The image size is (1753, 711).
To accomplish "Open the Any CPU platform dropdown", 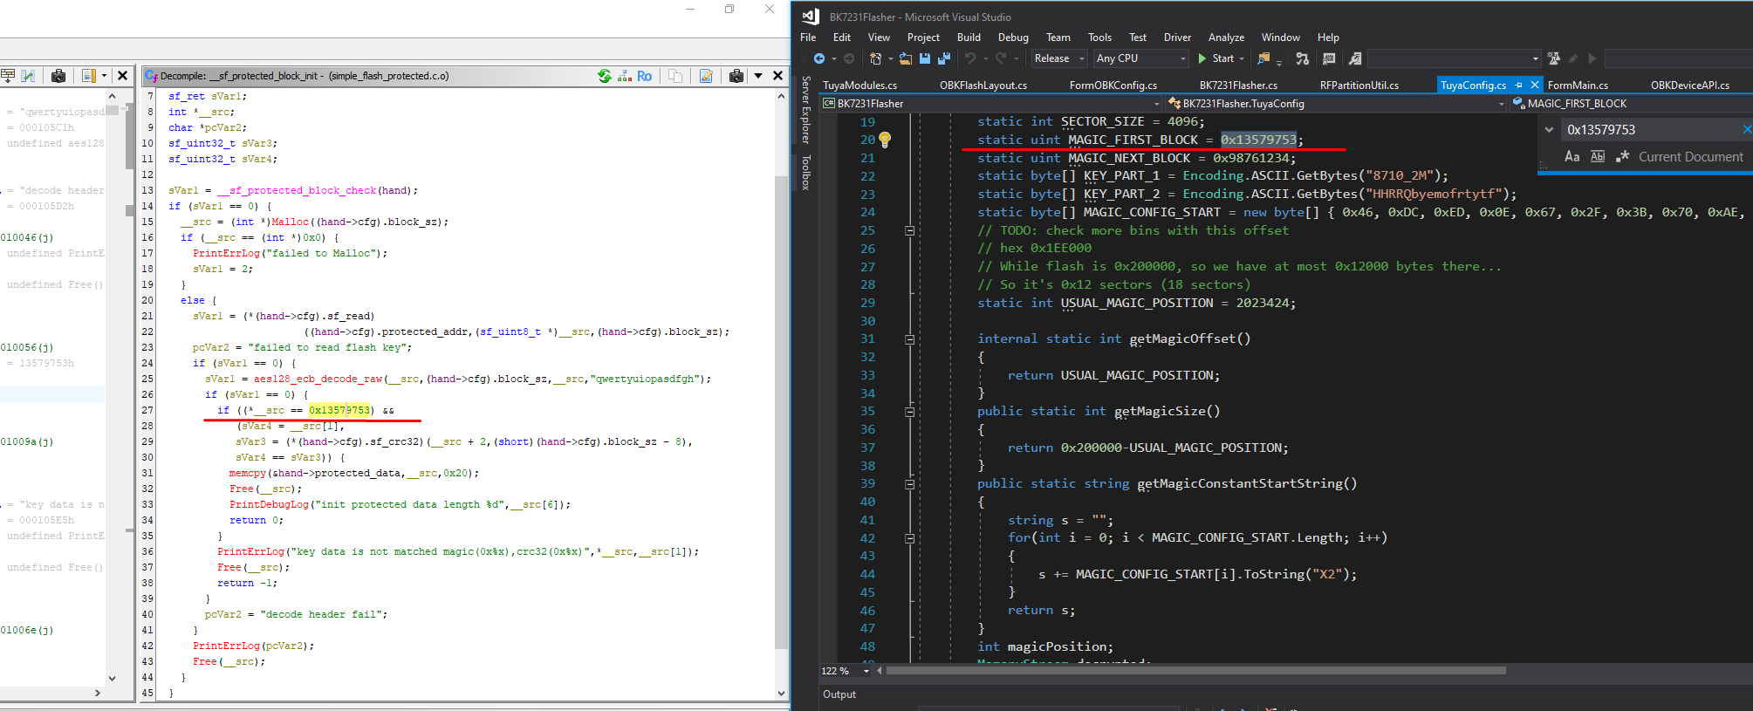I will pyautogui.click(x=1141, y=58).
